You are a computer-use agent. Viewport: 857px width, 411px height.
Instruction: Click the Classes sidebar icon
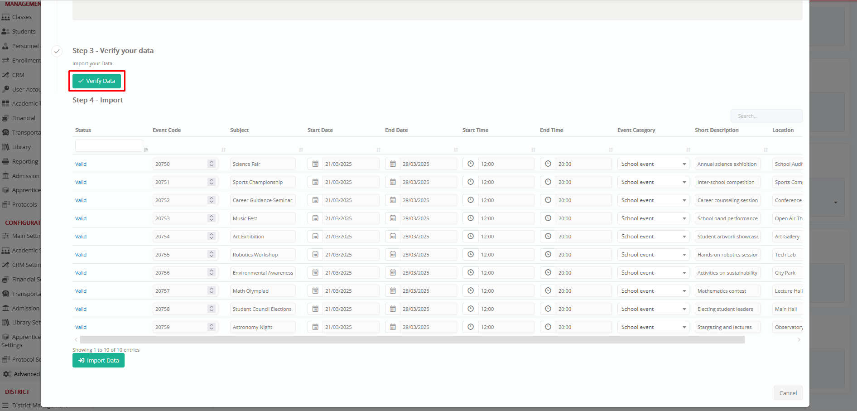point(6,17)
